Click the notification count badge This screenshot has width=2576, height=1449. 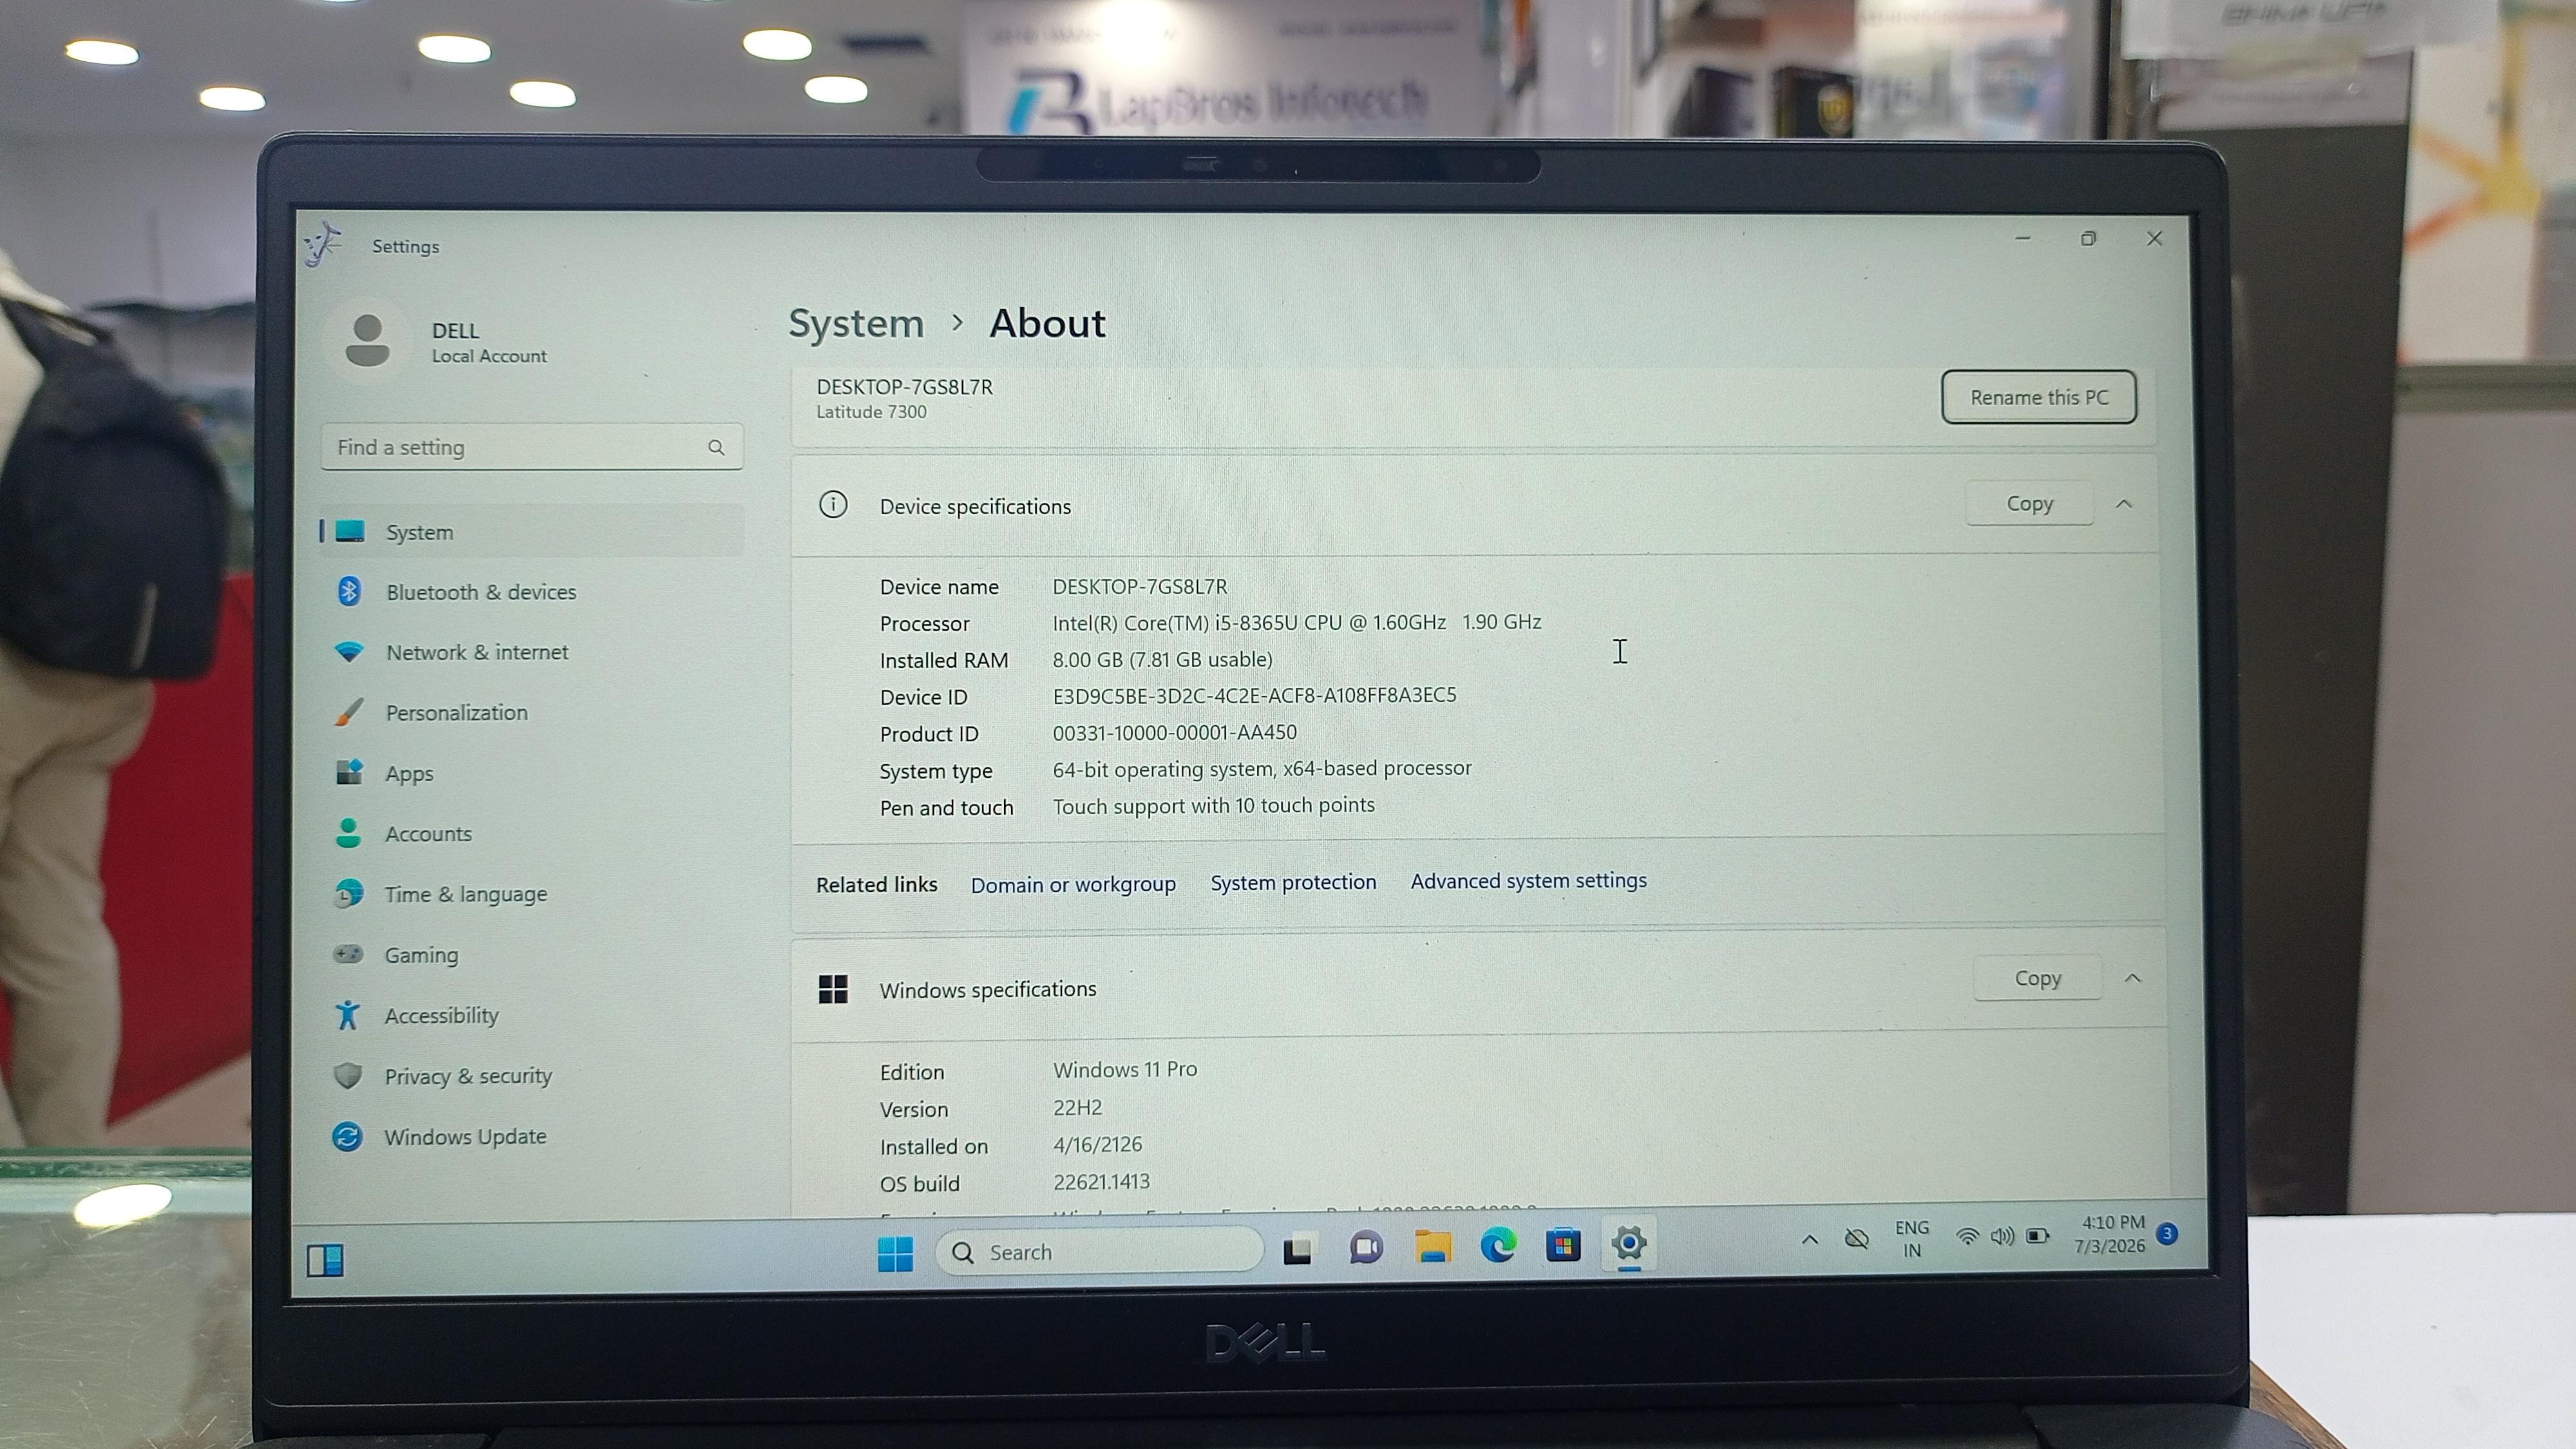coord(2167,1234)
